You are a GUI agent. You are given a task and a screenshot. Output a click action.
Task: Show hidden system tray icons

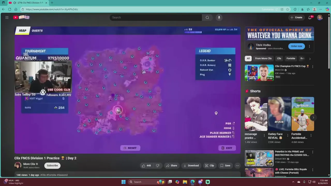293,182
